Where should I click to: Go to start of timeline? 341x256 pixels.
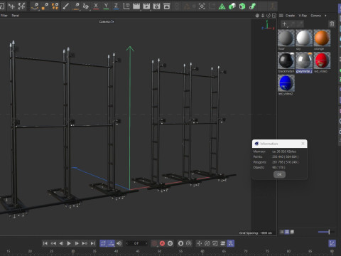pos(45,243)
